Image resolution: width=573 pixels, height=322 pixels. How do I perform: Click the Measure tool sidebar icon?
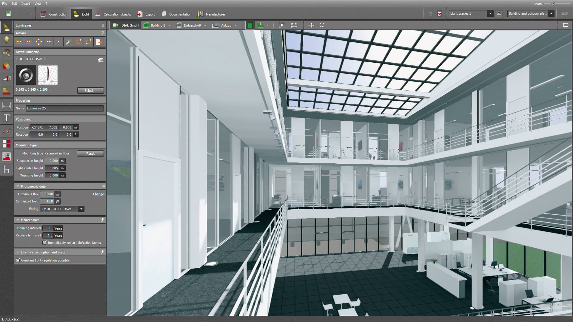(x=6, y=105)
